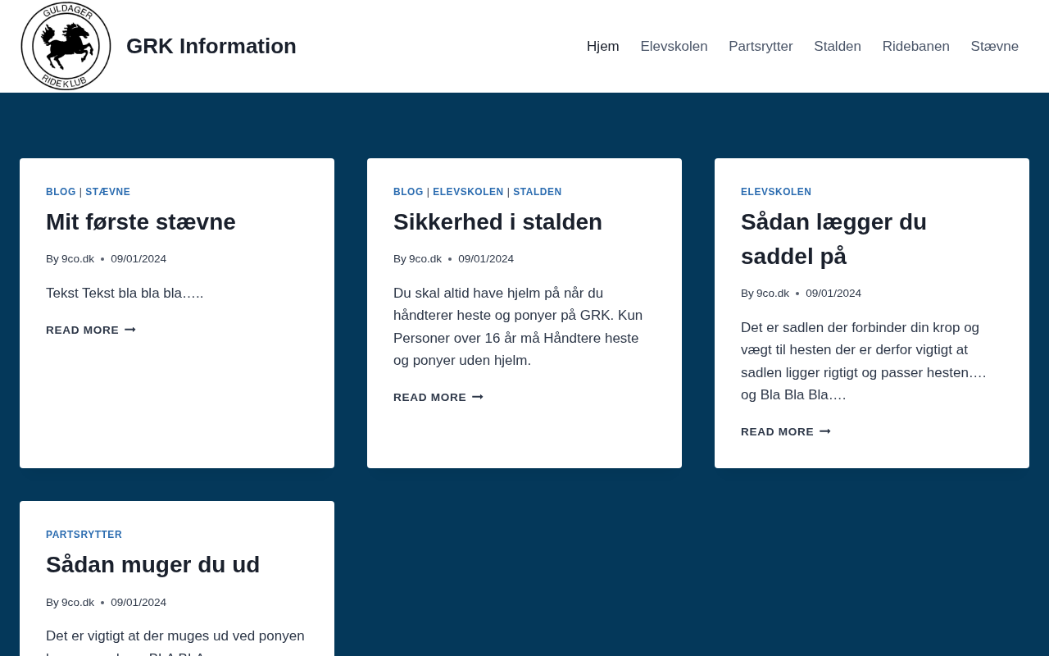Click the date 09/01/2024 on Sikkerhed i stalden
1049x656 pixels.
click(x=486, y=259)
